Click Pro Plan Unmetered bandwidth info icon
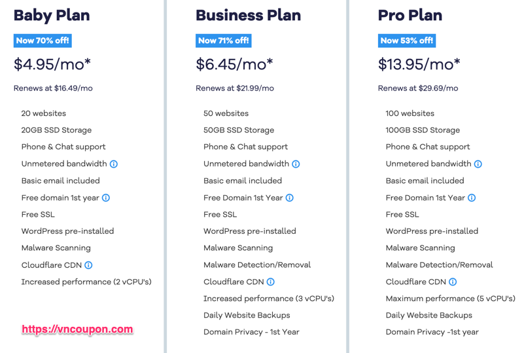 coord(478,164)
